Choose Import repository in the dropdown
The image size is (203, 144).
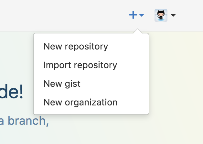point(91,65)
